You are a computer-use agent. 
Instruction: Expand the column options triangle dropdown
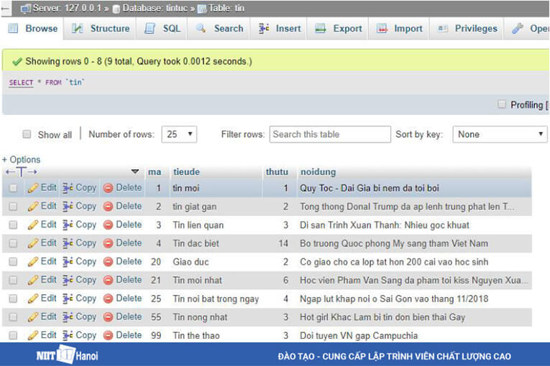[135, 172]
